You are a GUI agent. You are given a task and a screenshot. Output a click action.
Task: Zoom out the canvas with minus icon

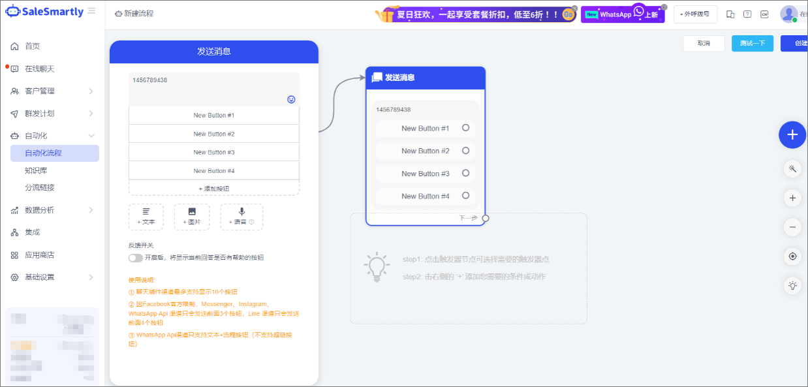(x=792, y=227)
